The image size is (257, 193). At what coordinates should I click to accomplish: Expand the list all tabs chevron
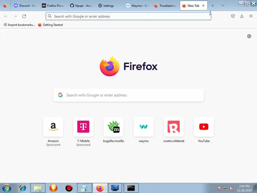[x=223, y=6]
